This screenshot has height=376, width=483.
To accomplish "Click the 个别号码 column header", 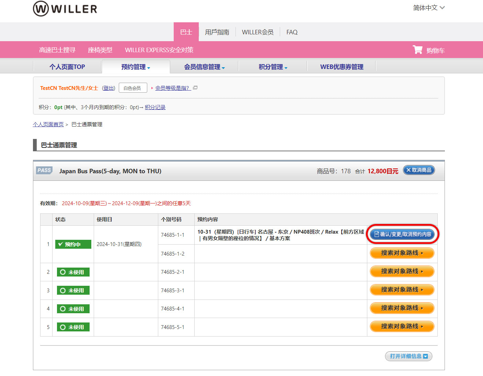I will tap(171, 219).
